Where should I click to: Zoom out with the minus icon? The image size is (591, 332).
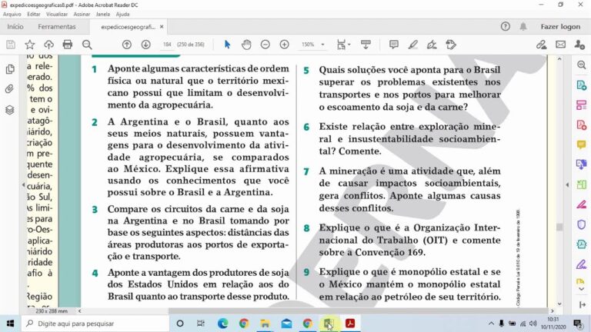tap(265, 45)
